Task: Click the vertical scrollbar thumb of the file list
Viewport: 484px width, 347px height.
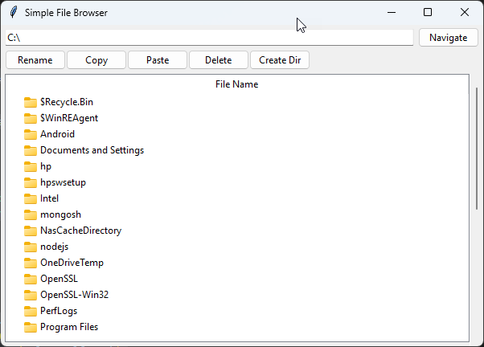Action: pyautogui.click(x=477, y=149)
